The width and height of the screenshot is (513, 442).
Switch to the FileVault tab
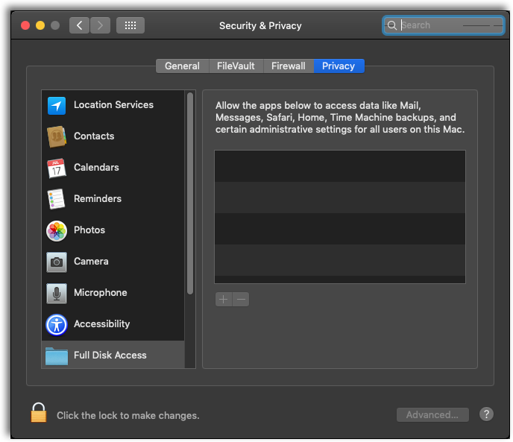pos(236,66)
